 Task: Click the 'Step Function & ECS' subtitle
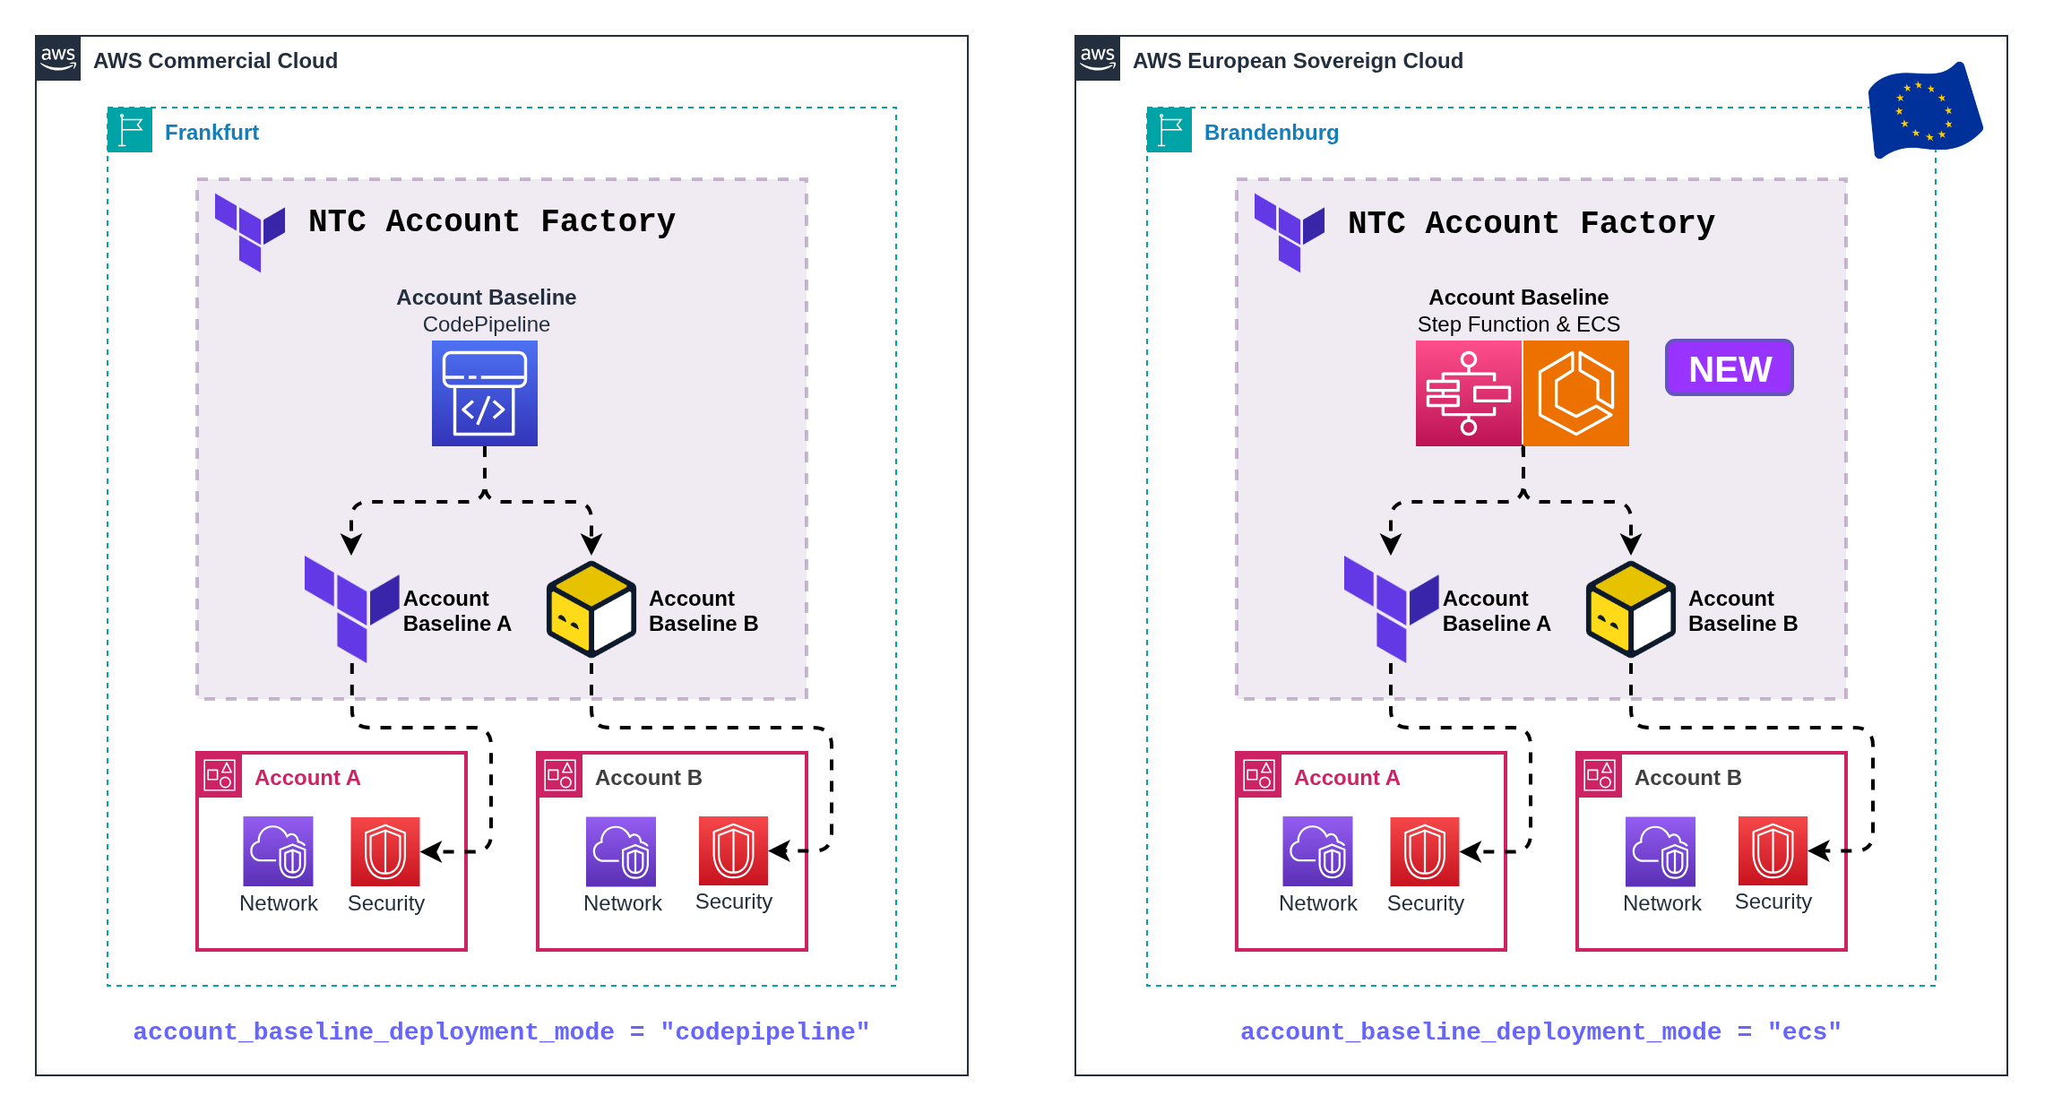[1519, 324]
